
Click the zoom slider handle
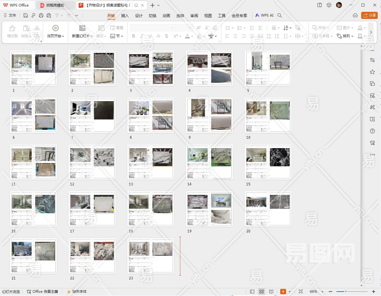coord(346,292)
